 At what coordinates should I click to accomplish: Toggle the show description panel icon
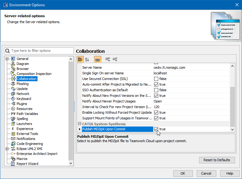click(x=98, y=59)
